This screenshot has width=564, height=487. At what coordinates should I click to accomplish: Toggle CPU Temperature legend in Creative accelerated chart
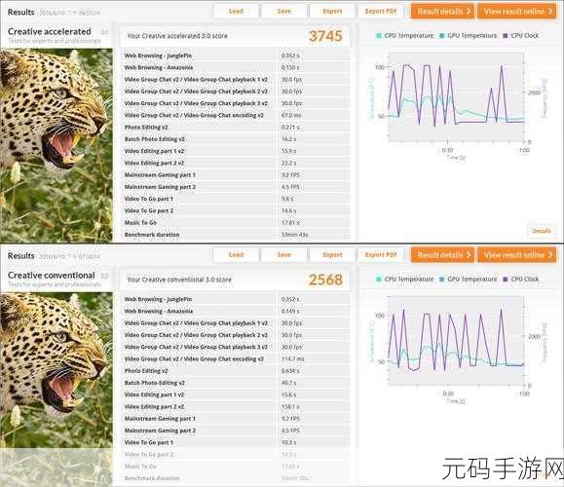(404, 36)
